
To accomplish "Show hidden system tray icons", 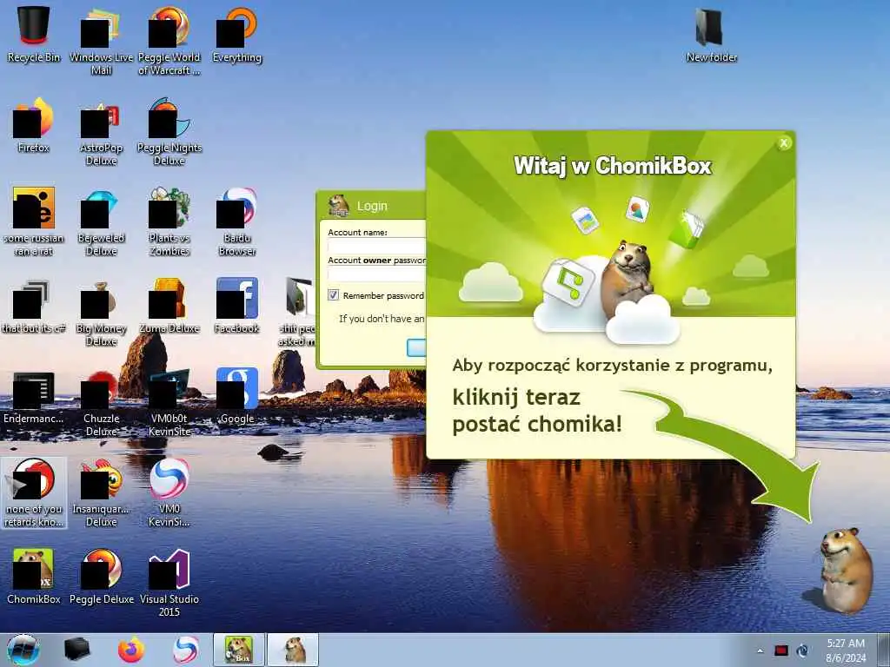I will coord(760,651).
